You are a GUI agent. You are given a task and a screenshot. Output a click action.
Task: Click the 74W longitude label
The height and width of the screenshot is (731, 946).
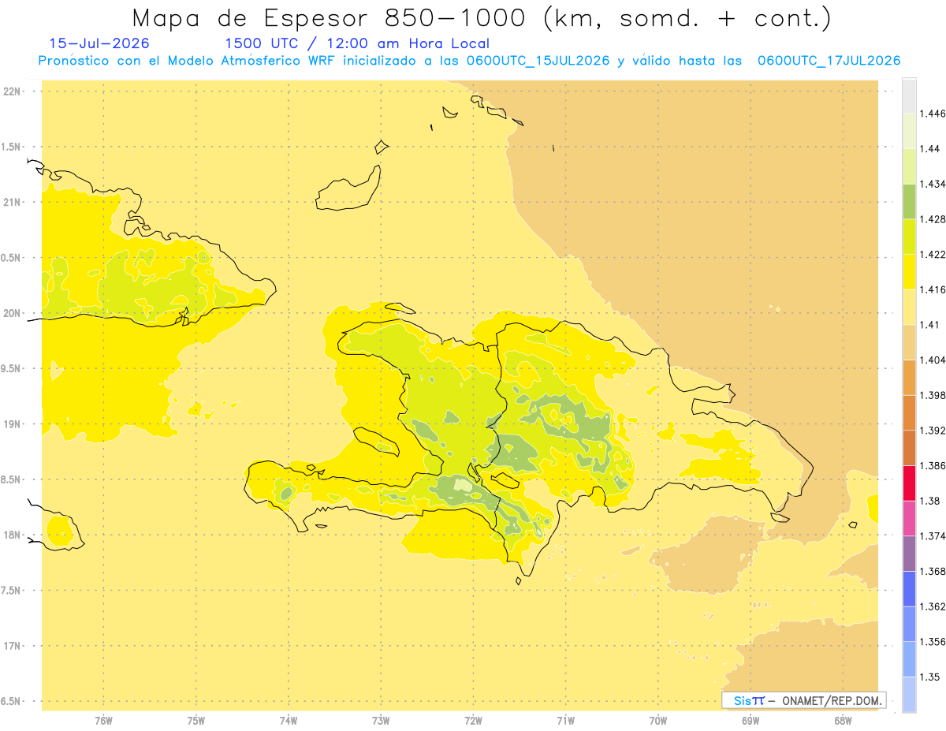(289, 721)
